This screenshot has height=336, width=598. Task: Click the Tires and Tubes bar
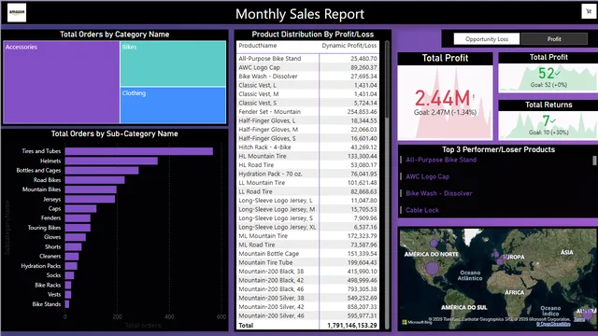139,151
